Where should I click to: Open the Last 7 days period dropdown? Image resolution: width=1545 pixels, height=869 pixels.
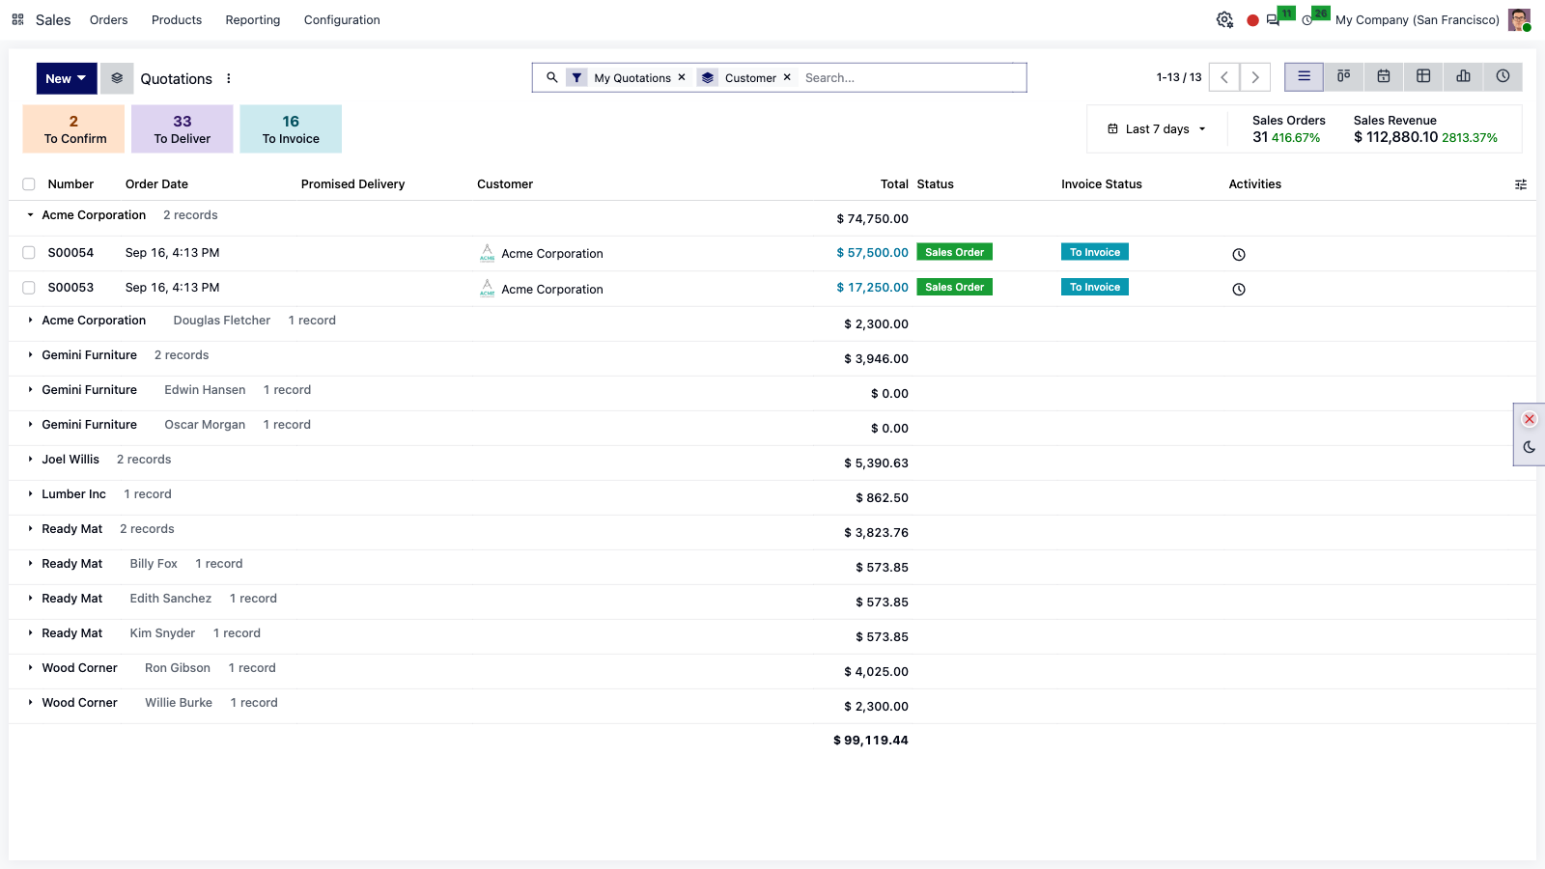1157,129
